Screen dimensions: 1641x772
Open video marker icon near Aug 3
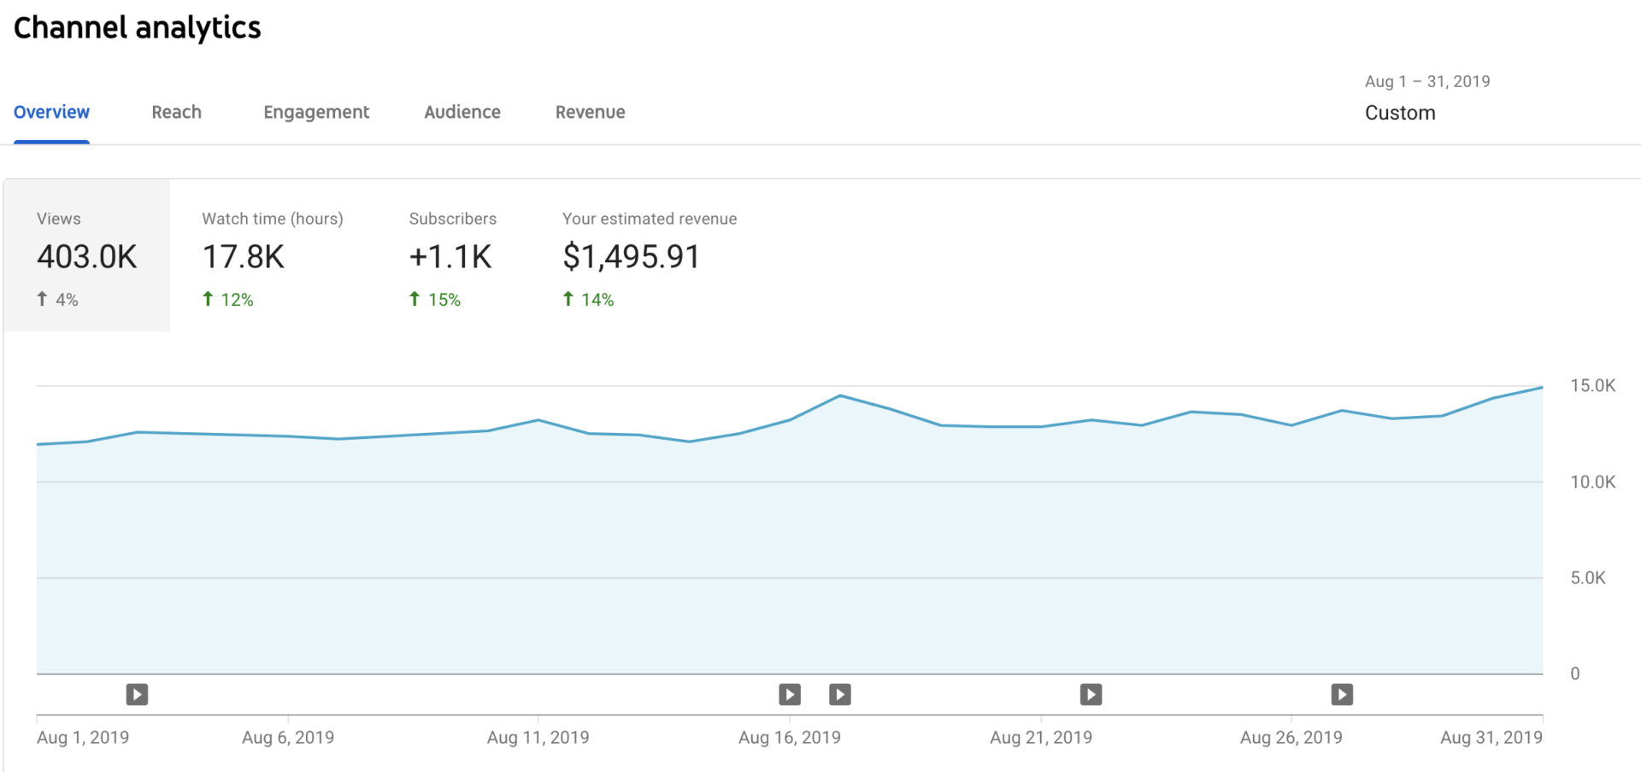pos(137,694)
